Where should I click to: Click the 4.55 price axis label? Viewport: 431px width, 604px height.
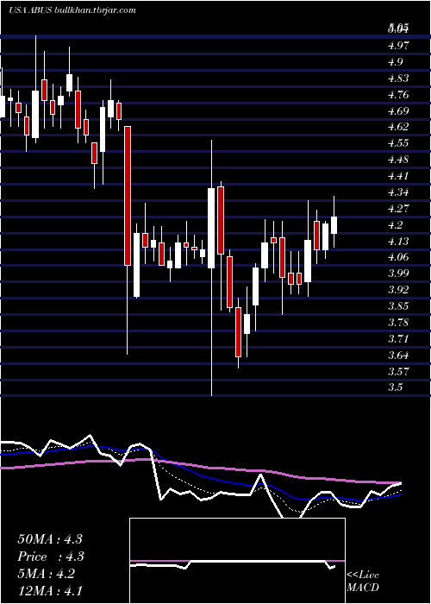pyautogui.click(x=398, y=143)
